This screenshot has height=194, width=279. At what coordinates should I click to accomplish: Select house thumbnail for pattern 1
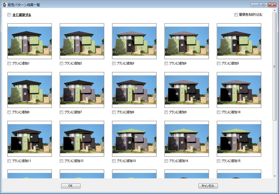coord(29,41)
